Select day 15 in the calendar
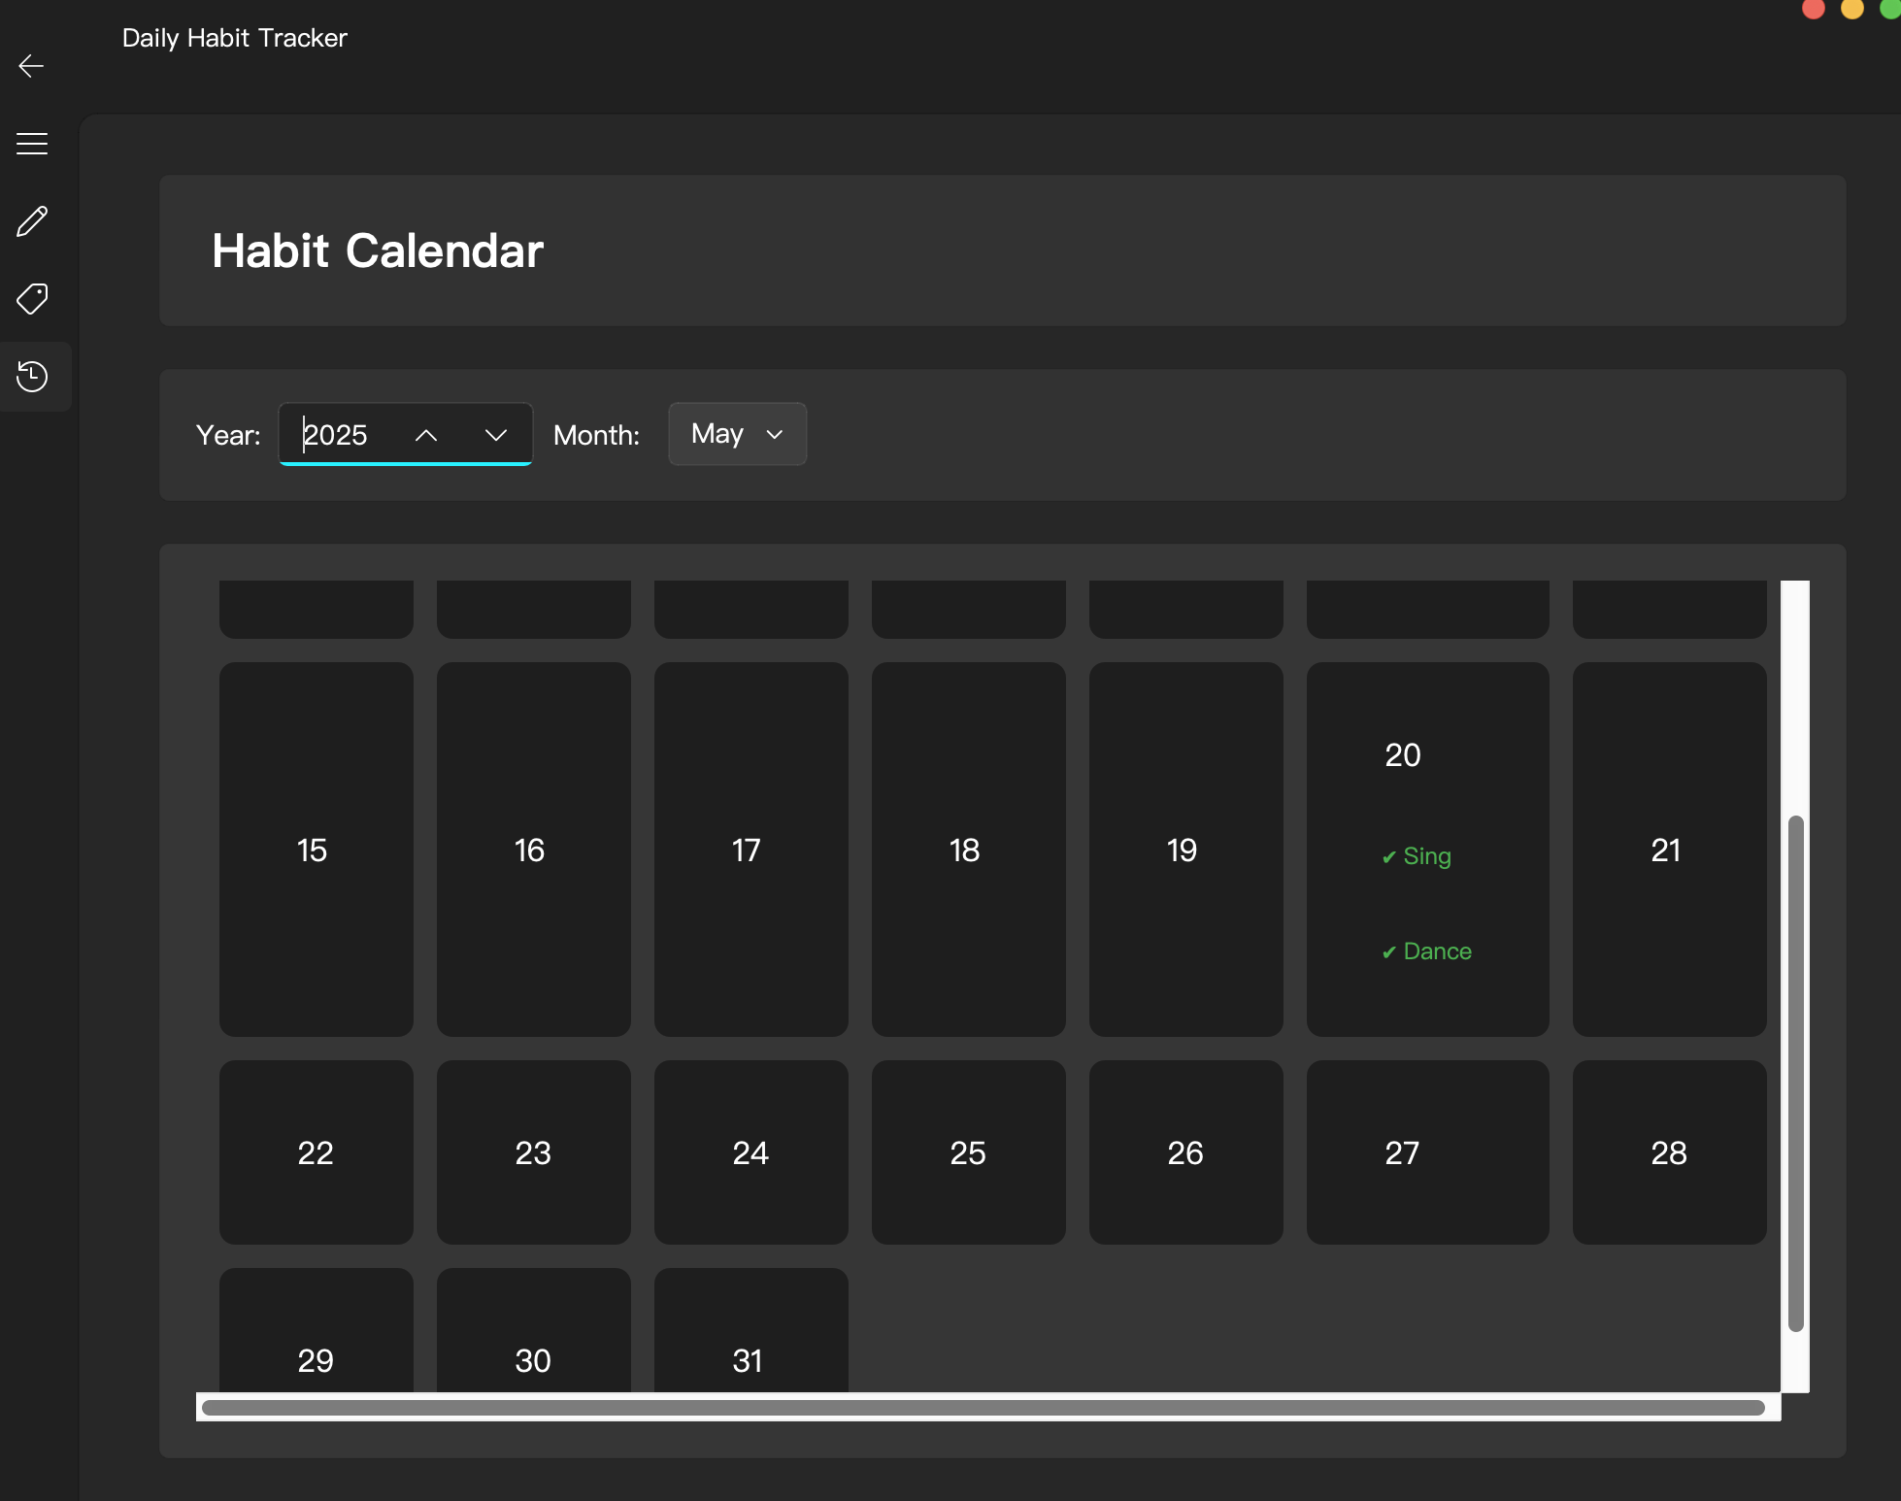This screenshot has height=1501, width=1901. click(316, 850)
